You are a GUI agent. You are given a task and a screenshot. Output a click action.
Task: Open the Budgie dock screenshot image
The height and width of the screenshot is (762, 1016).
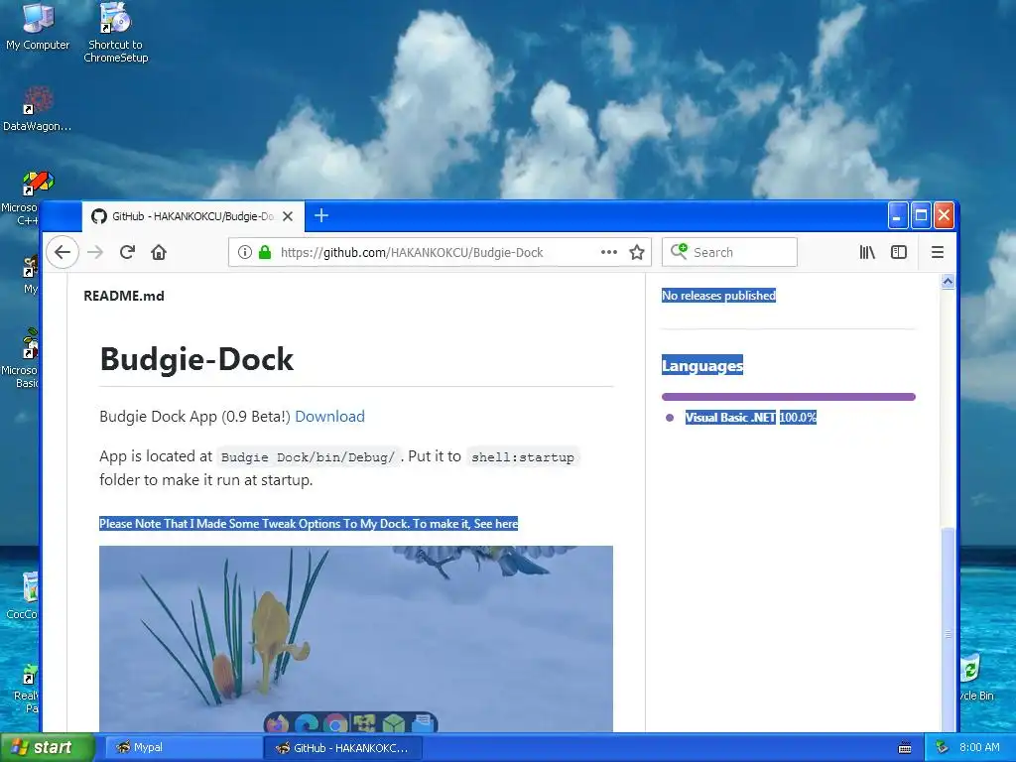tap(356, 639)
